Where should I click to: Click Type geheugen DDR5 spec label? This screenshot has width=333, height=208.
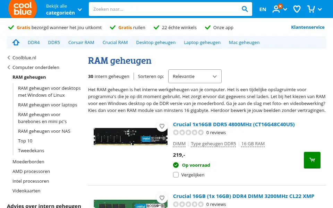pos(213,144)
